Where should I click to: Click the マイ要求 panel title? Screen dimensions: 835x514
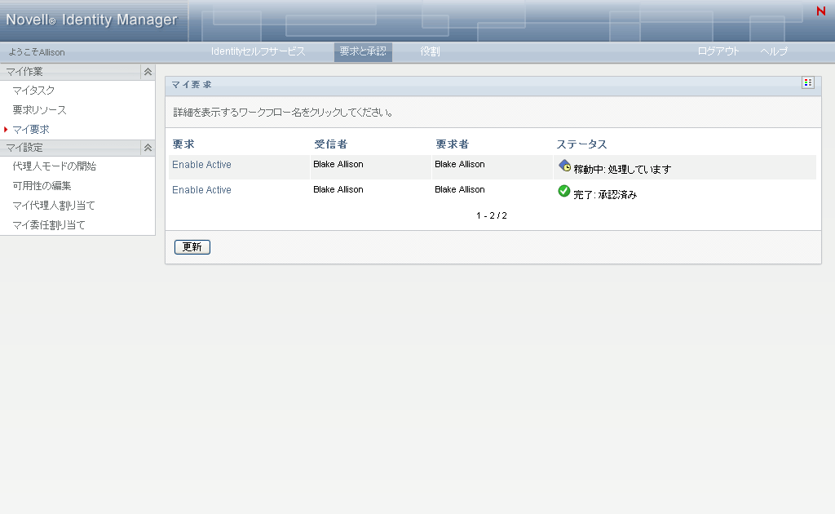192,85
